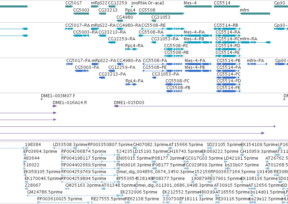
Task: Click transcript CG5514-RD
Action: (228, 49)
